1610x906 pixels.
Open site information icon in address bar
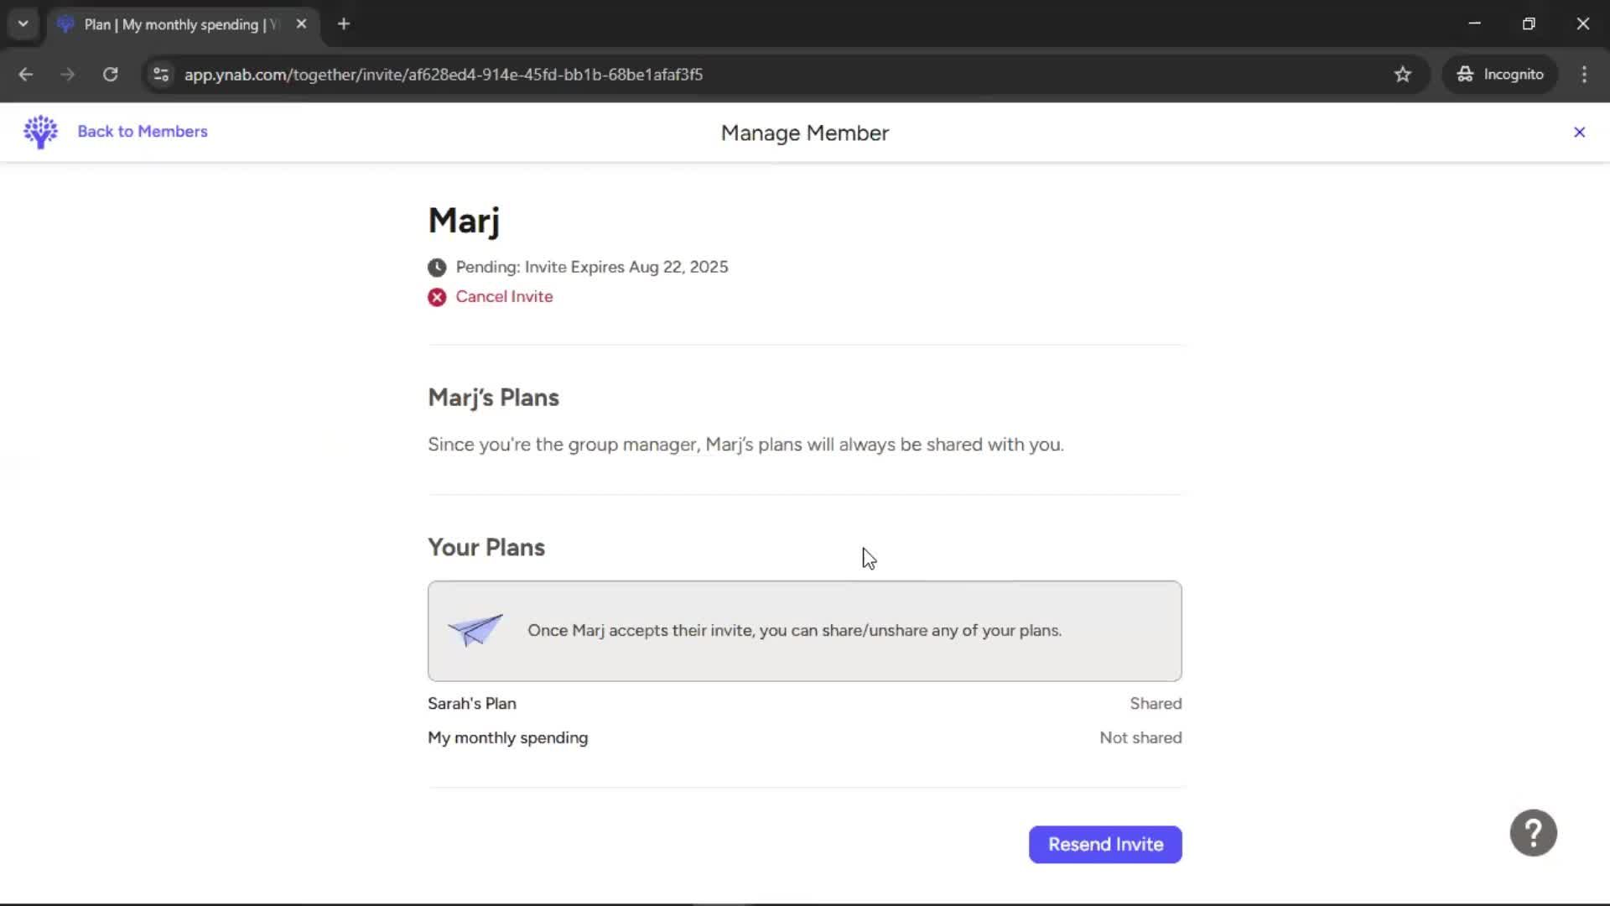161,75
